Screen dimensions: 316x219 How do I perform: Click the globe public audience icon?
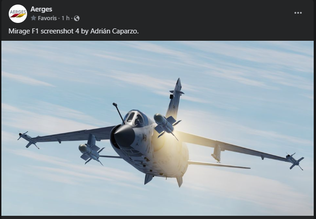77,18
